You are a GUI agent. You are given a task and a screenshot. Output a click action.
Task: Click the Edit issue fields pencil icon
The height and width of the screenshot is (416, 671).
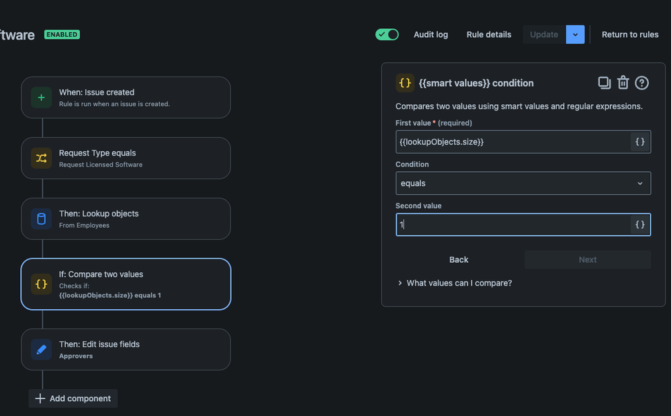click(41, 349)
